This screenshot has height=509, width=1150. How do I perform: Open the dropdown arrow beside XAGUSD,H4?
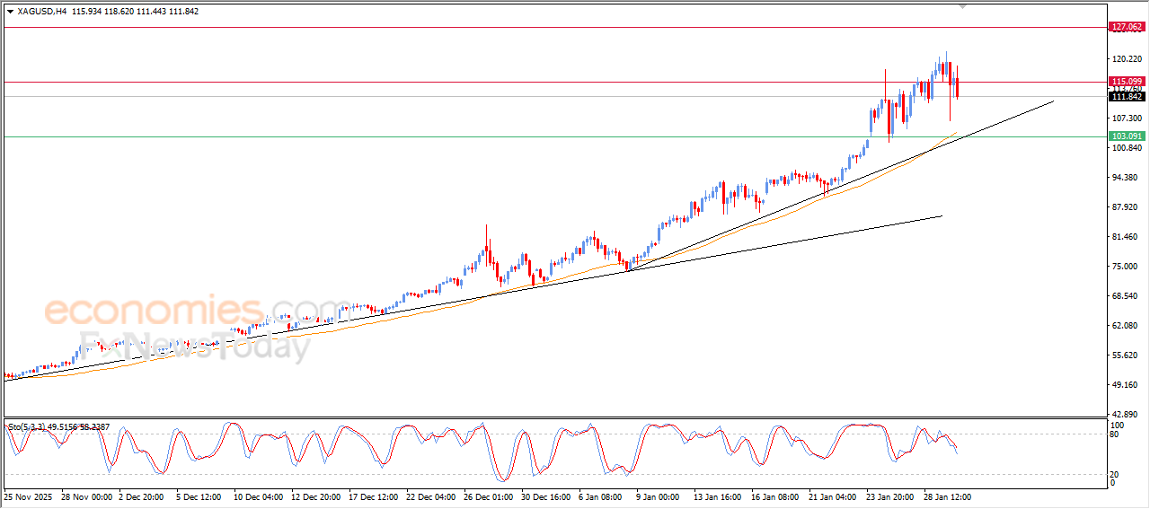click(x=10, y=11)
